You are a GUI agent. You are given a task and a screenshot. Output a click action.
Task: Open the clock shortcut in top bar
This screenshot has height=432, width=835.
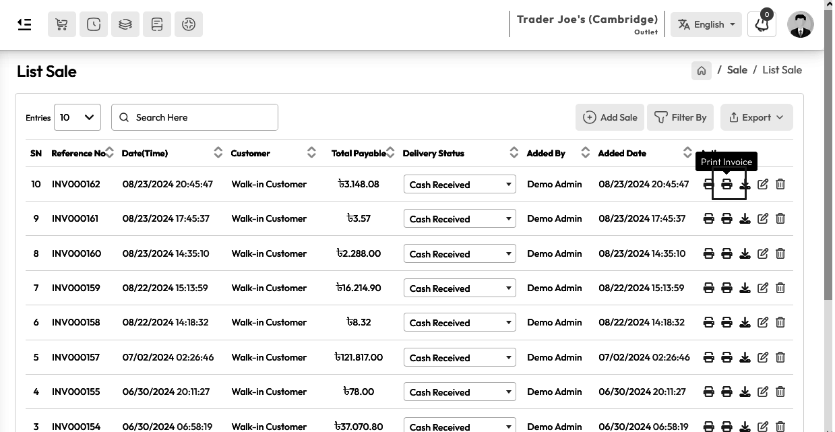pyautogui.click(x=94, y=24)
